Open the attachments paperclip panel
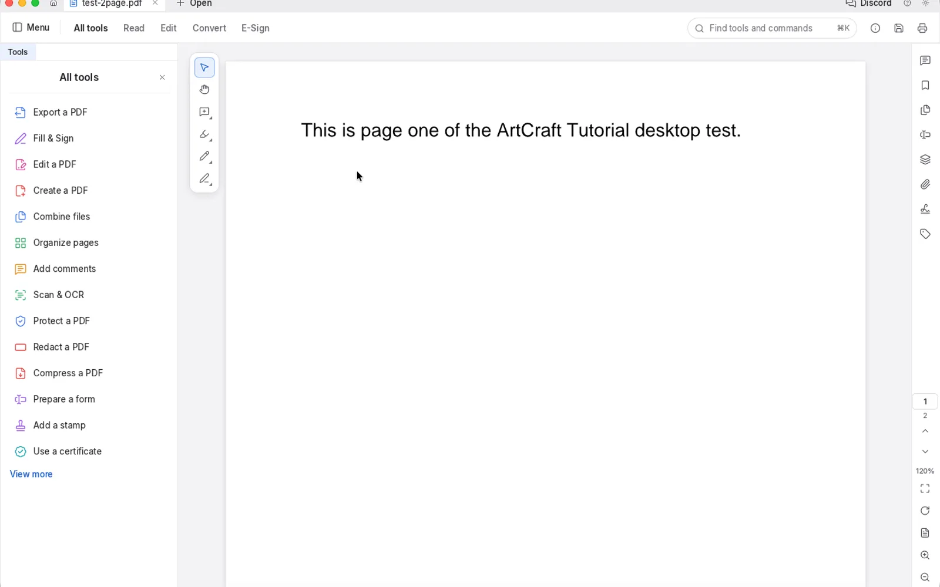The width and height of the screenshot is (940, 587). (925, 184)
